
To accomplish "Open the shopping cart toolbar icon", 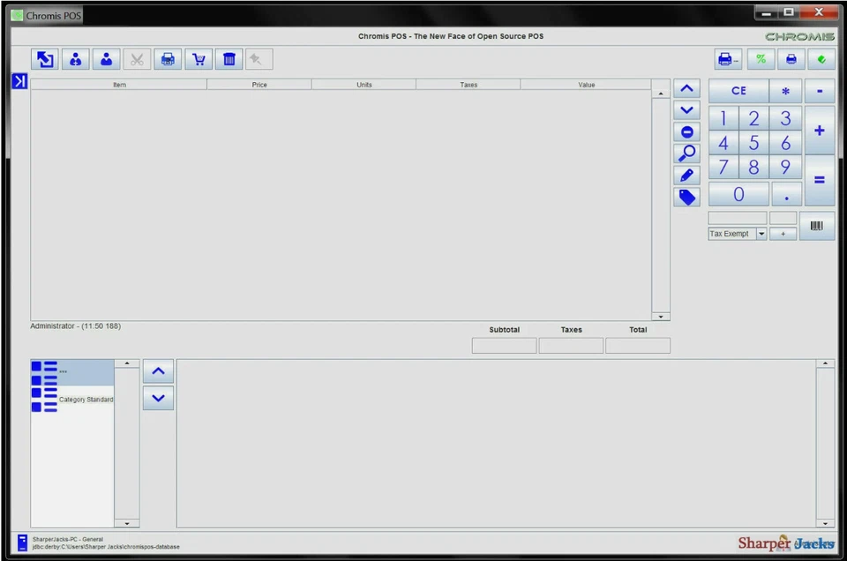I will [x=199, y=58].
